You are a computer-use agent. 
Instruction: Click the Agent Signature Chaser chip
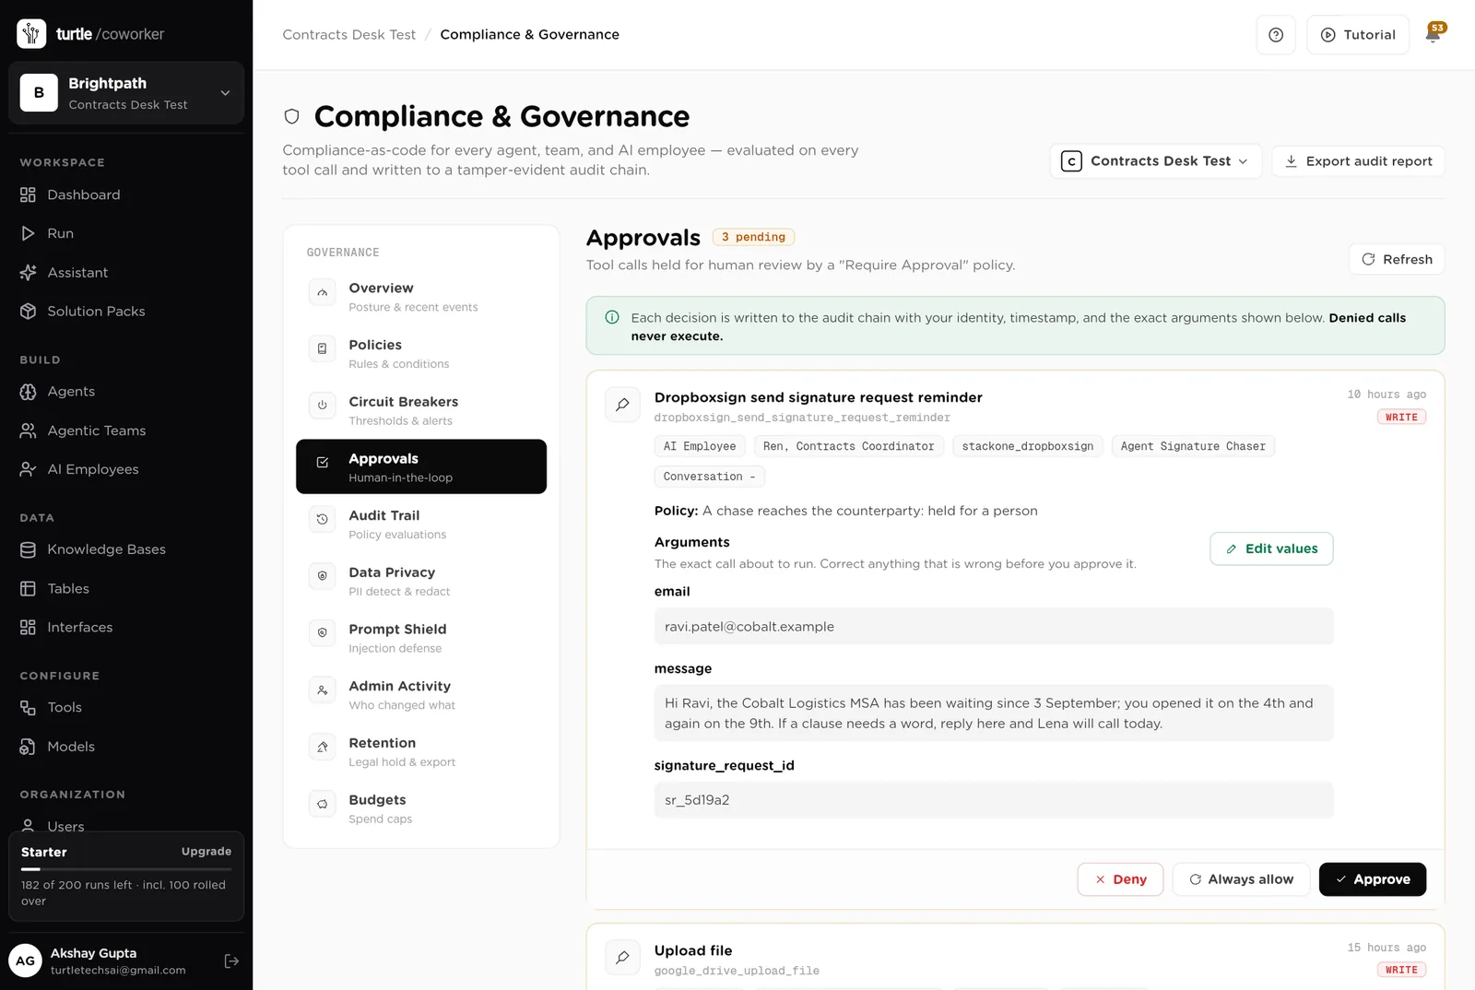point(1193,446)
